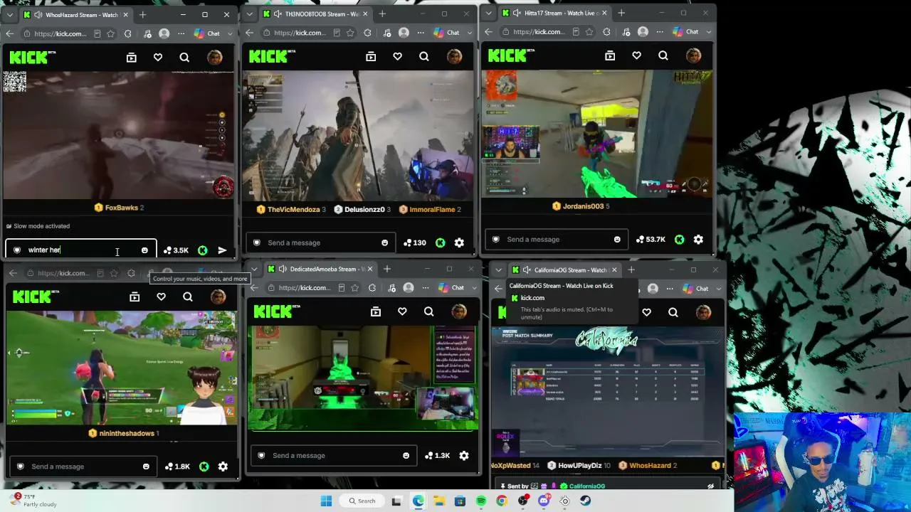The image size is (911, 512).
Task: Open Steam from the taskbar
Action: click(585, 501)
